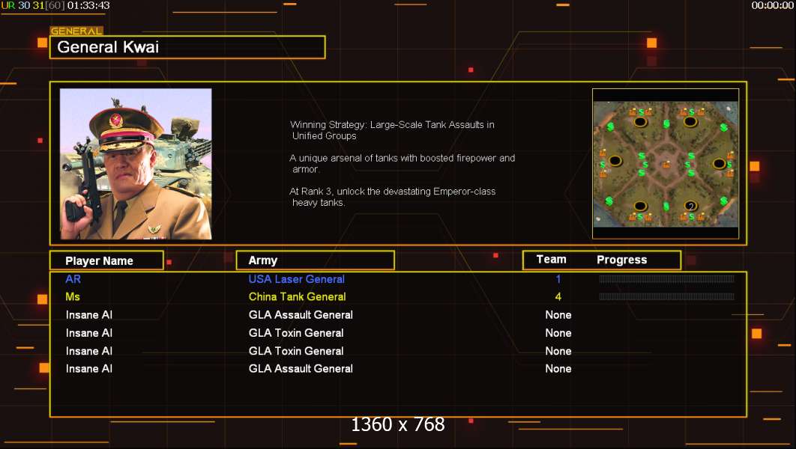This screenshot has width=796, height=449.
Task: Select the Player Name column header
Action: point(106,260)
